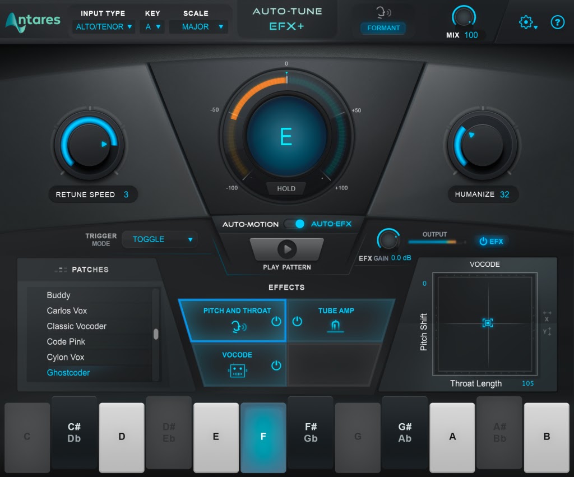Click the Tube Amp tube icon

[335, 326]
